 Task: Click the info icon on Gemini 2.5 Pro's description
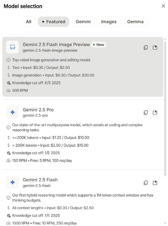(8, 127)
